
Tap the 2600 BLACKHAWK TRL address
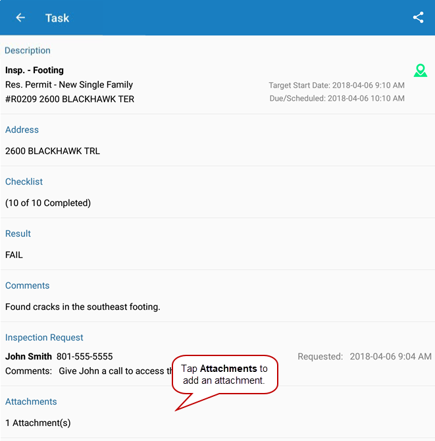click(x=53, y=151)
